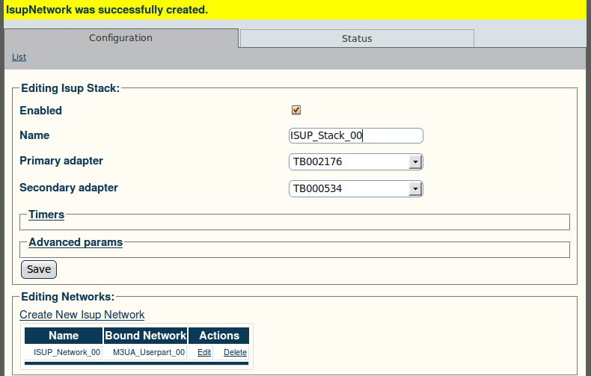This screenshot has width=591, height=376.
Task: Click the Editing Isup Stack heading
Action: tap(70, 88)
